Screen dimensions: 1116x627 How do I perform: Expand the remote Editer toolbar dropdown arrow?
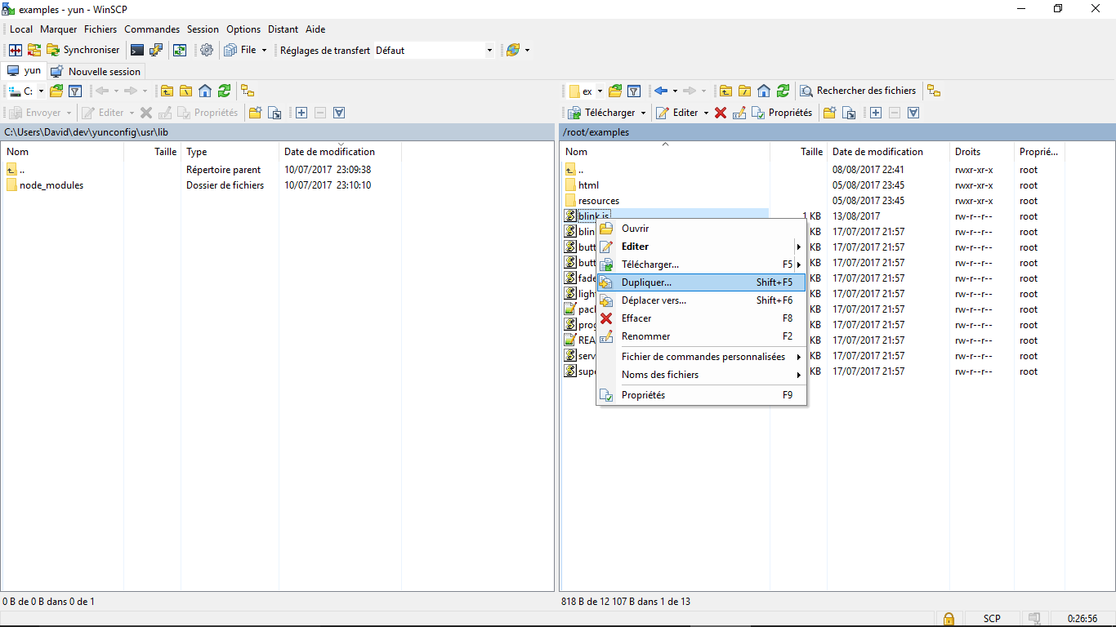pos(706,113)
